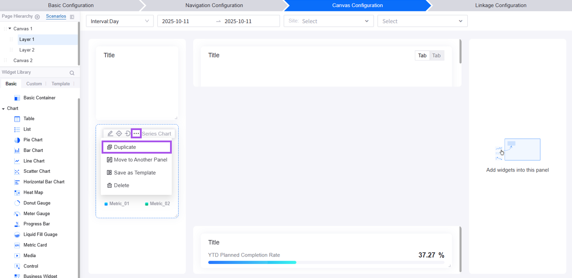The image size is (572, 278).
Task: Click the Scenarios list icon
Action: tap(72, 17)
